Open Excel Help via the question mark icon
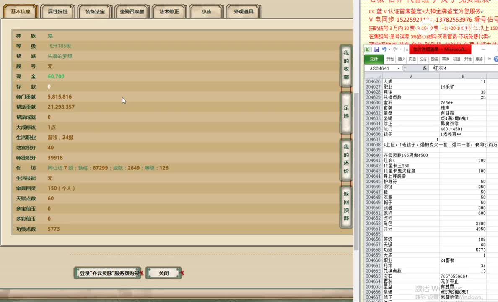The width and height of the screenshot is (498, 302). click(495, 59)
